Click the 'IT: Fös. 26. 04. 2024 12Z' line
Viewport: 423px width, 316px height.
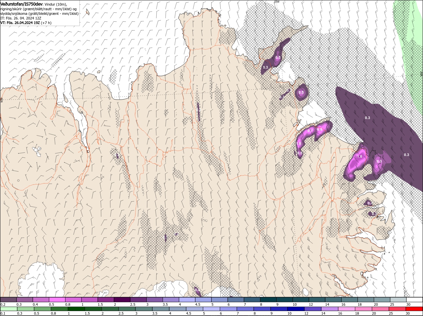pos(20,18)
